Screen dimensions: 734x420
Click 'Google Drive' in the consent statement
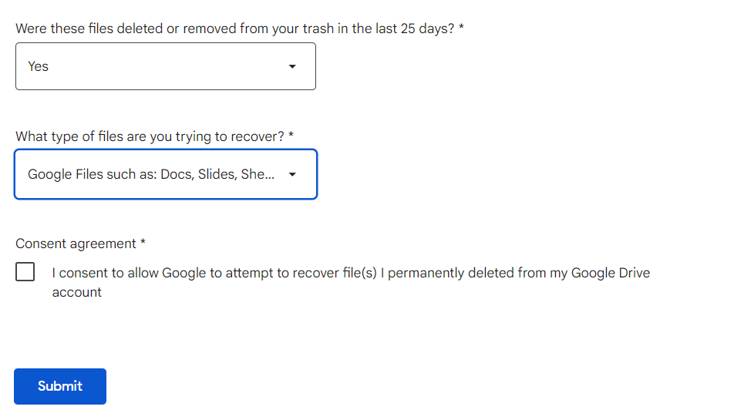pos(611,273)
